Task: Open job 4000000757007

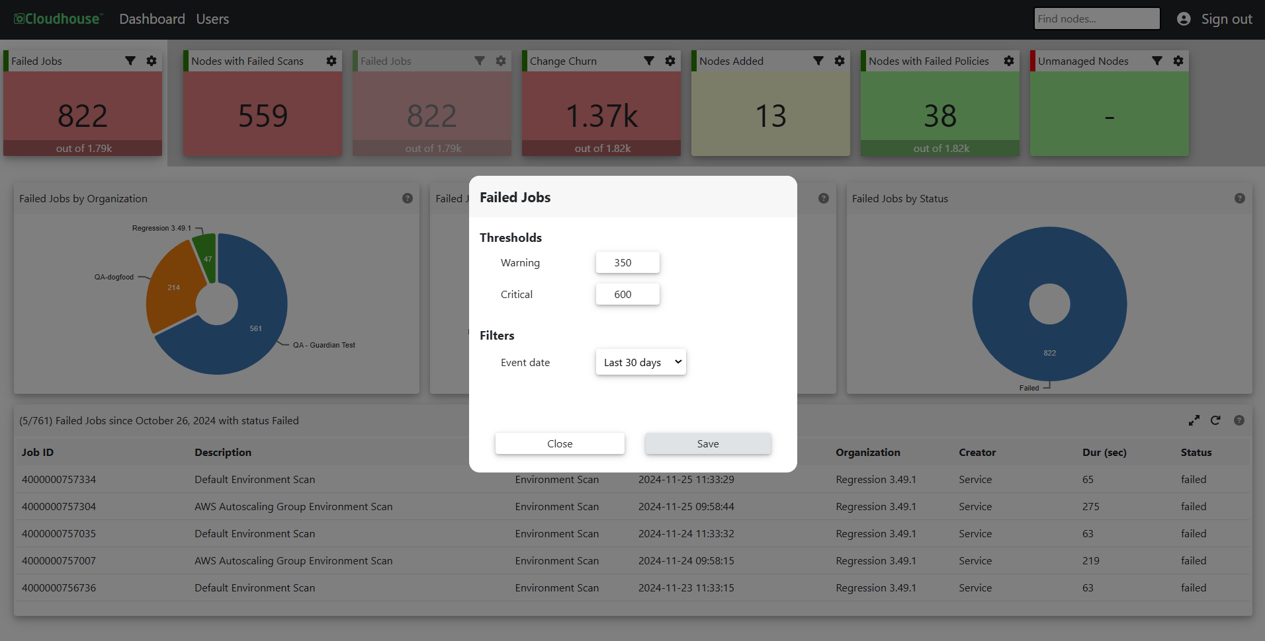Action: (59, 561)
